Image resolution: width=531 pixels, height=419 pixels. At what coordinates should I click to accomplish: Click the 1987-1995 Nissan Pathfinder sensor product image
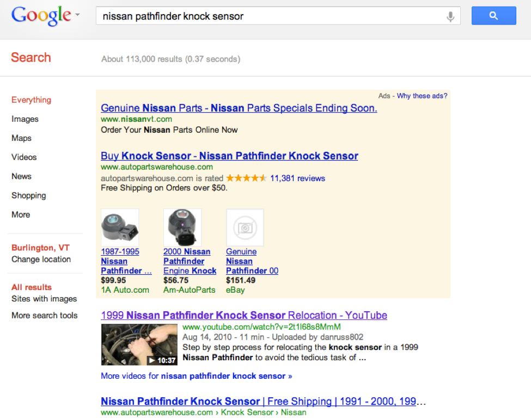pos(120,227)
